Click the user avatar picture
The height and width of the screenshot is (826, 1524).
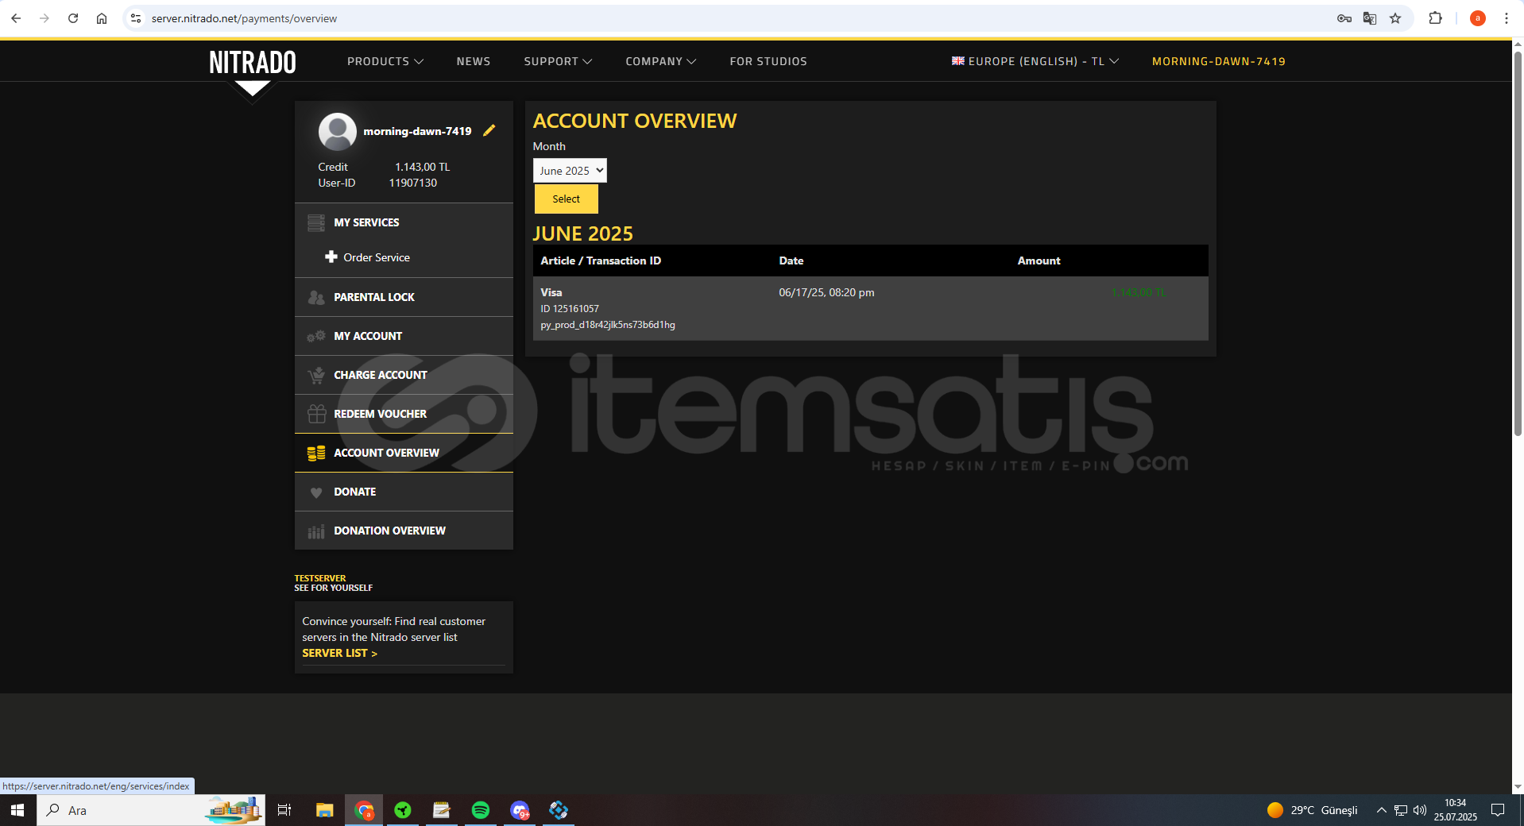pos(338,131)
